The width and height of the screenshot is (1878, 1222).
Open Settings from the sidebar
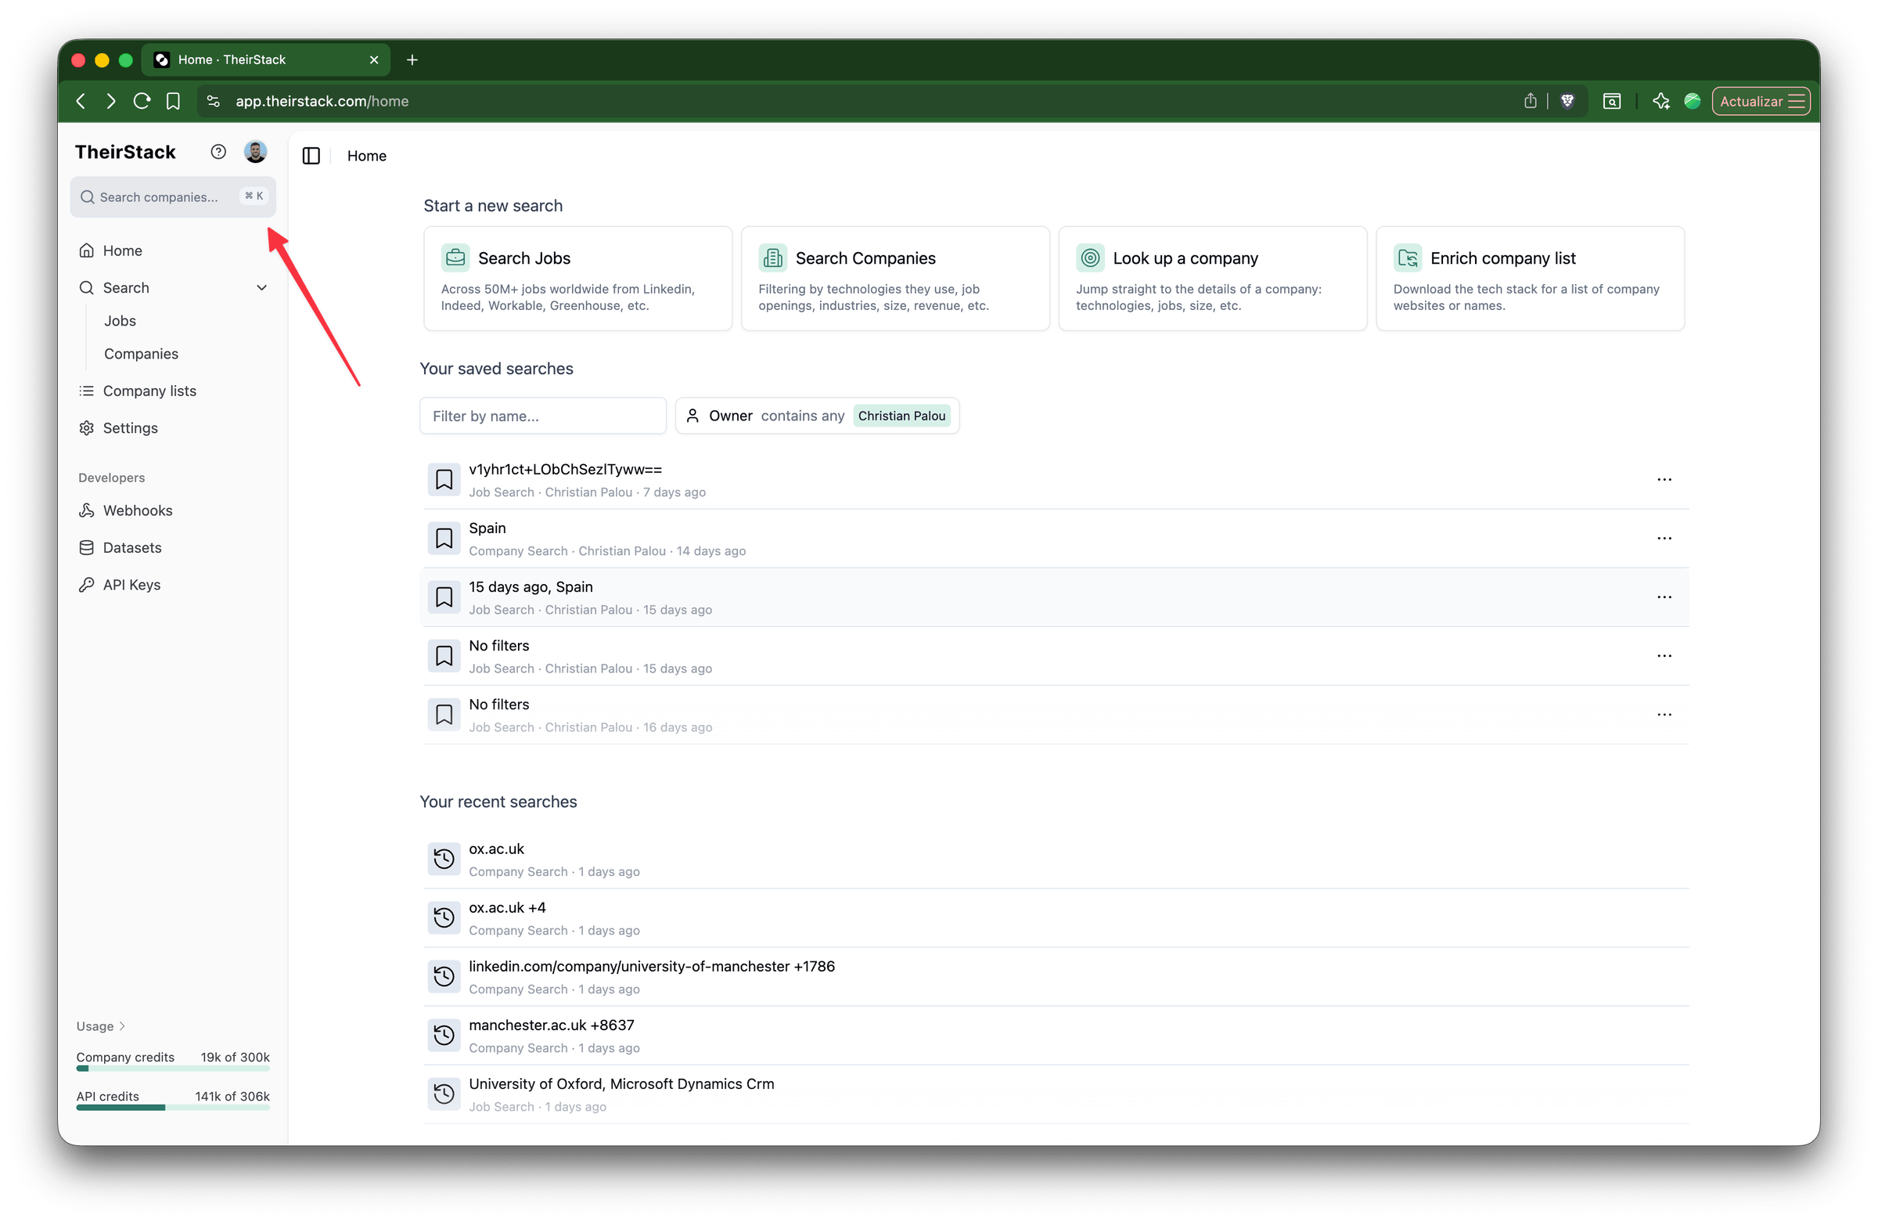pos(130,428)
